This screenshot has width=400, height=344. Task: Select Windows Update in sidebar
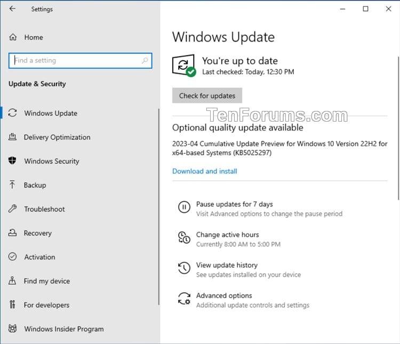click(x=51, y=113)
